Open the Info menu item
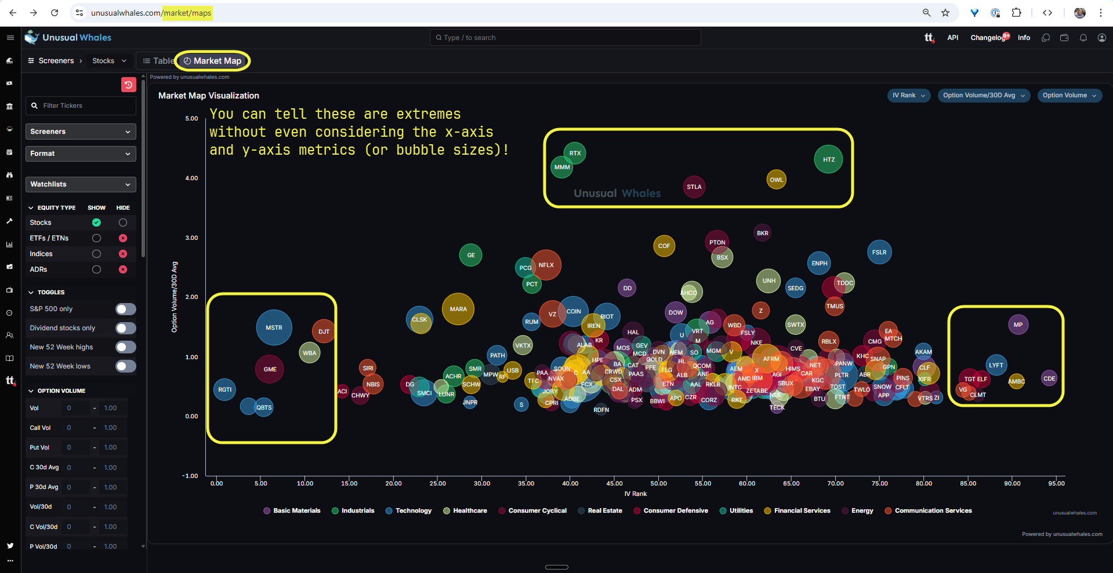 (1024, 38)
